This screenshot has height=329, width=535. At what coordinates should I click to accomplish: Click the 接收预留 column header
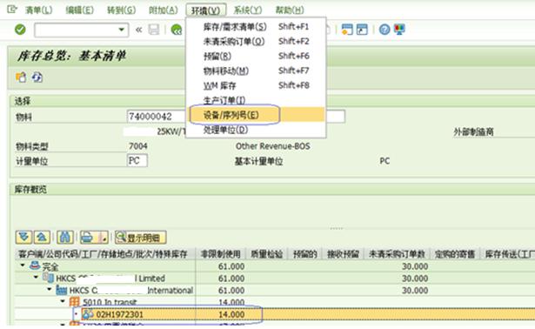(x=343, y=254)
